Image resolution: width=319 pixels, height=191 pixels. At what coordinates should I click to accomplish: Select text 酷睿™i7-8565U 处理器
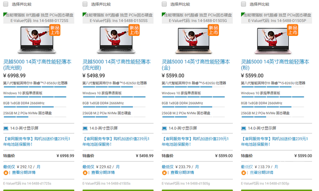click(50, 83)
